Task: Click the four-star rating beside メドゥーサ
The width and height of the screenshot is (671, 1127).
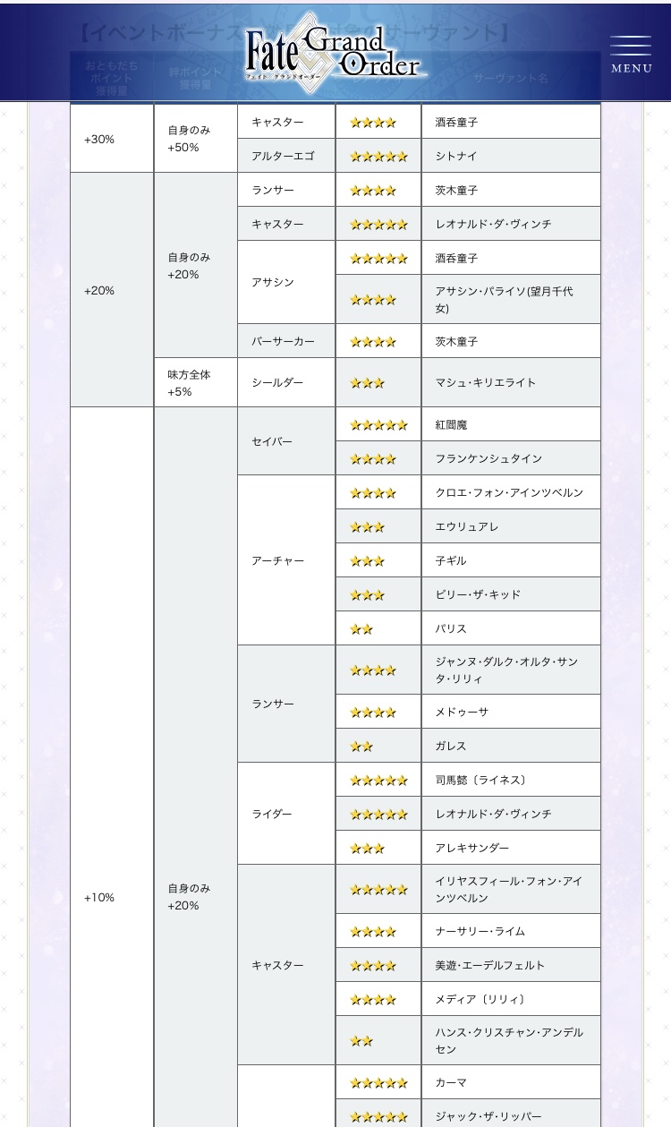Action: click(372, 712)
